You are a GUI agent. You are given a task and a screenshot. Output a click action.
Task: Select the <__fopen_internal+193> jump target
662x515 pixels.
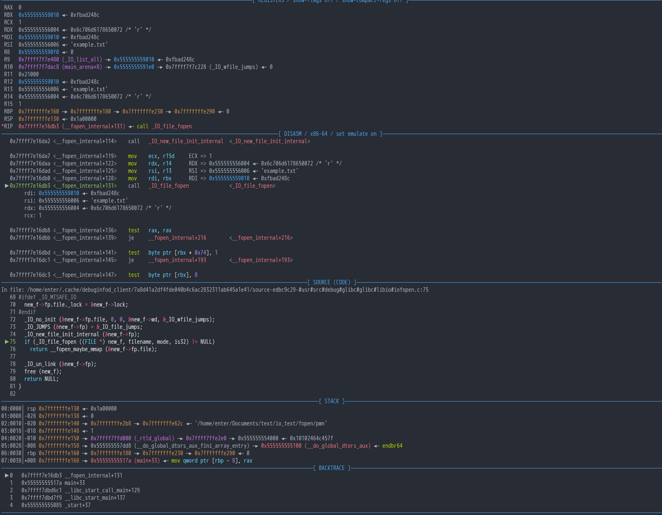pos(261,260)
